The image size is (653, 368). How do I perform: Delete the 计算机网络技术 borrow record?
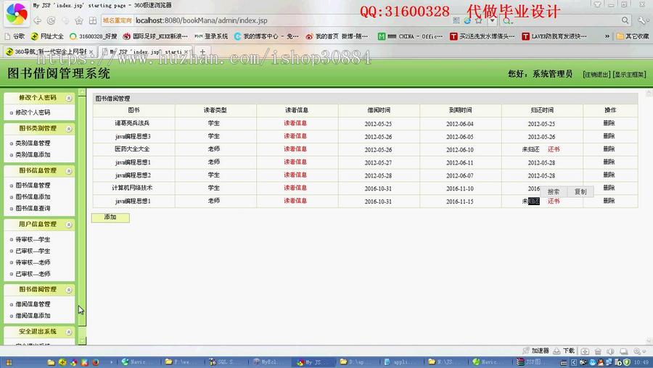click(x=609, y=188)
